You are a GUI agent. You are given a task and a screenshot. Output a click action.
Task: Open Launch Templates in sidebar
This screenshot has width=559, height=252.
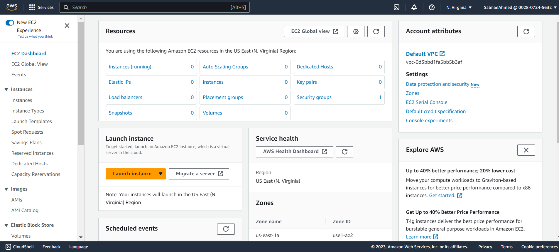(31, 121)
